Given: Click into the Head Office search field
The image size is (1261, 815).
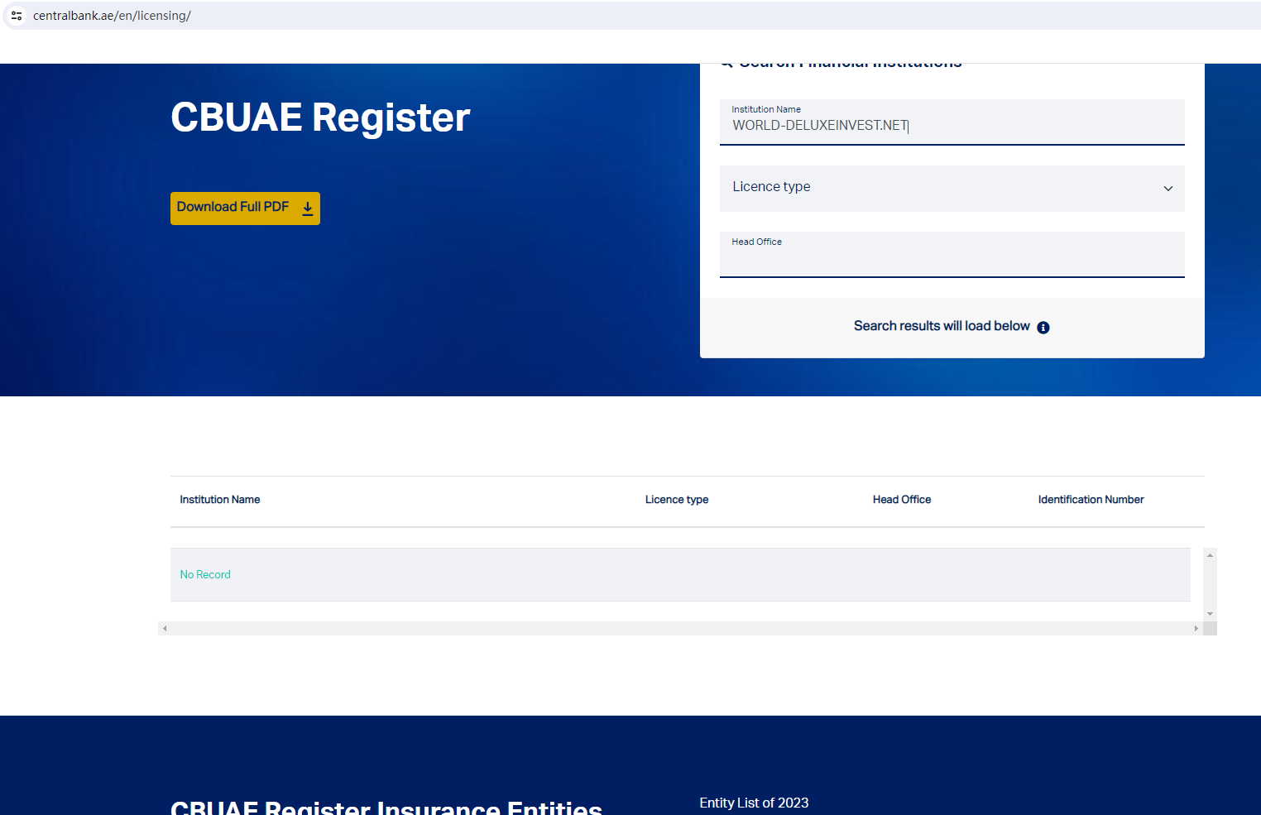Looking at the screenshot, I should [x=952, y=255].
